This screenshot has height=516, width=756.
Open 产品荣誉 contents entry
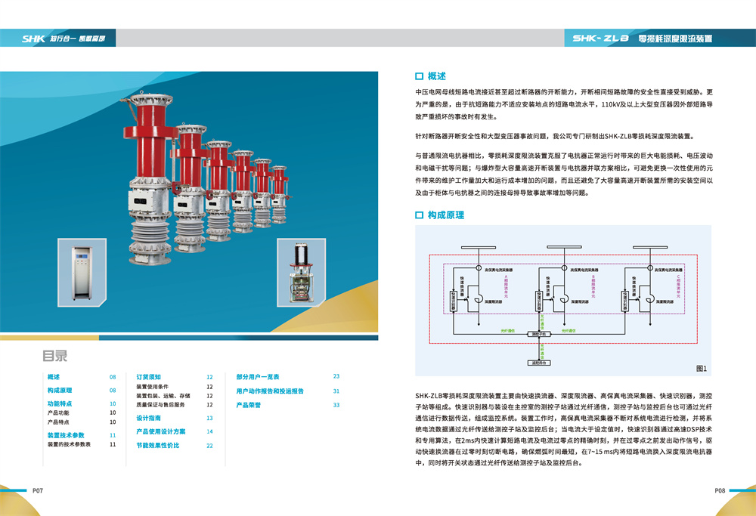pyautogui.click(x=248, y=405)
